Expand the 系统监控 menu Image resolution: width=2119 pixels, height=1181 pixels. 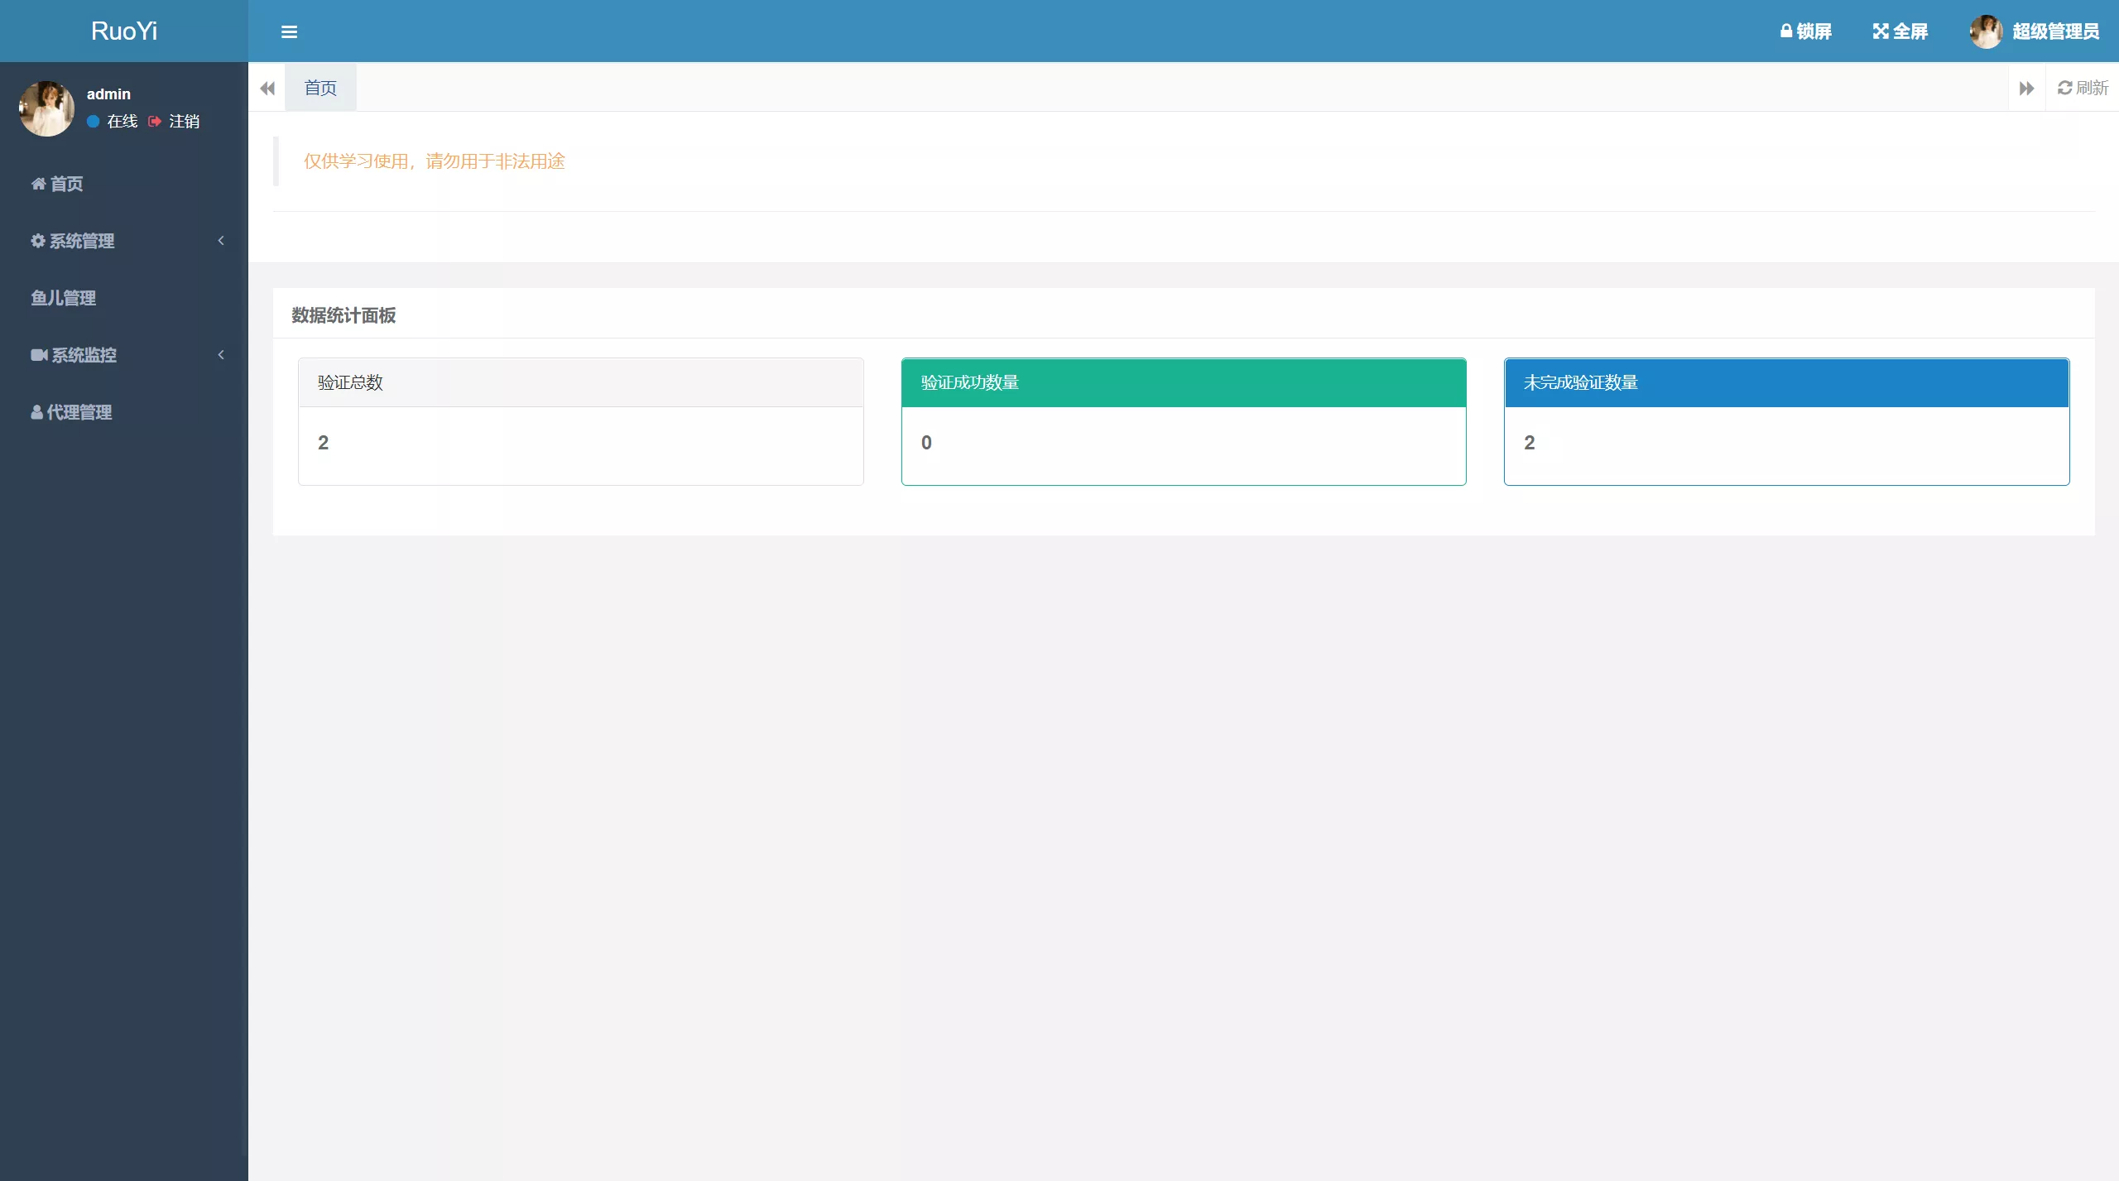pos(124,354)
